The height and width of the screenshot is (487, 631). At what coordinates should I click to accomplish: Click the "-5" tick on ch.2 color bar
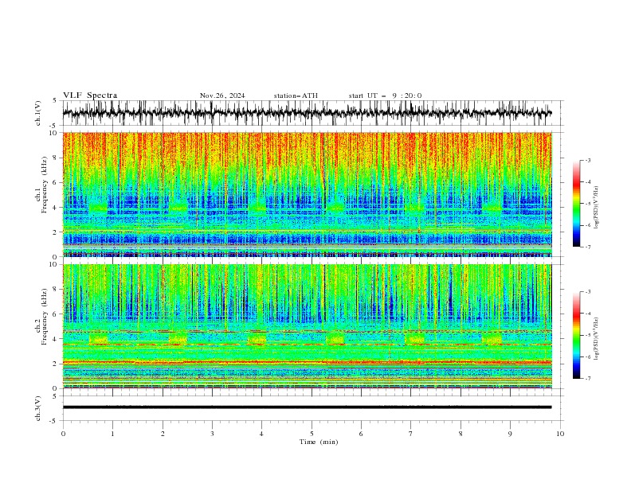tap(587, 335)
